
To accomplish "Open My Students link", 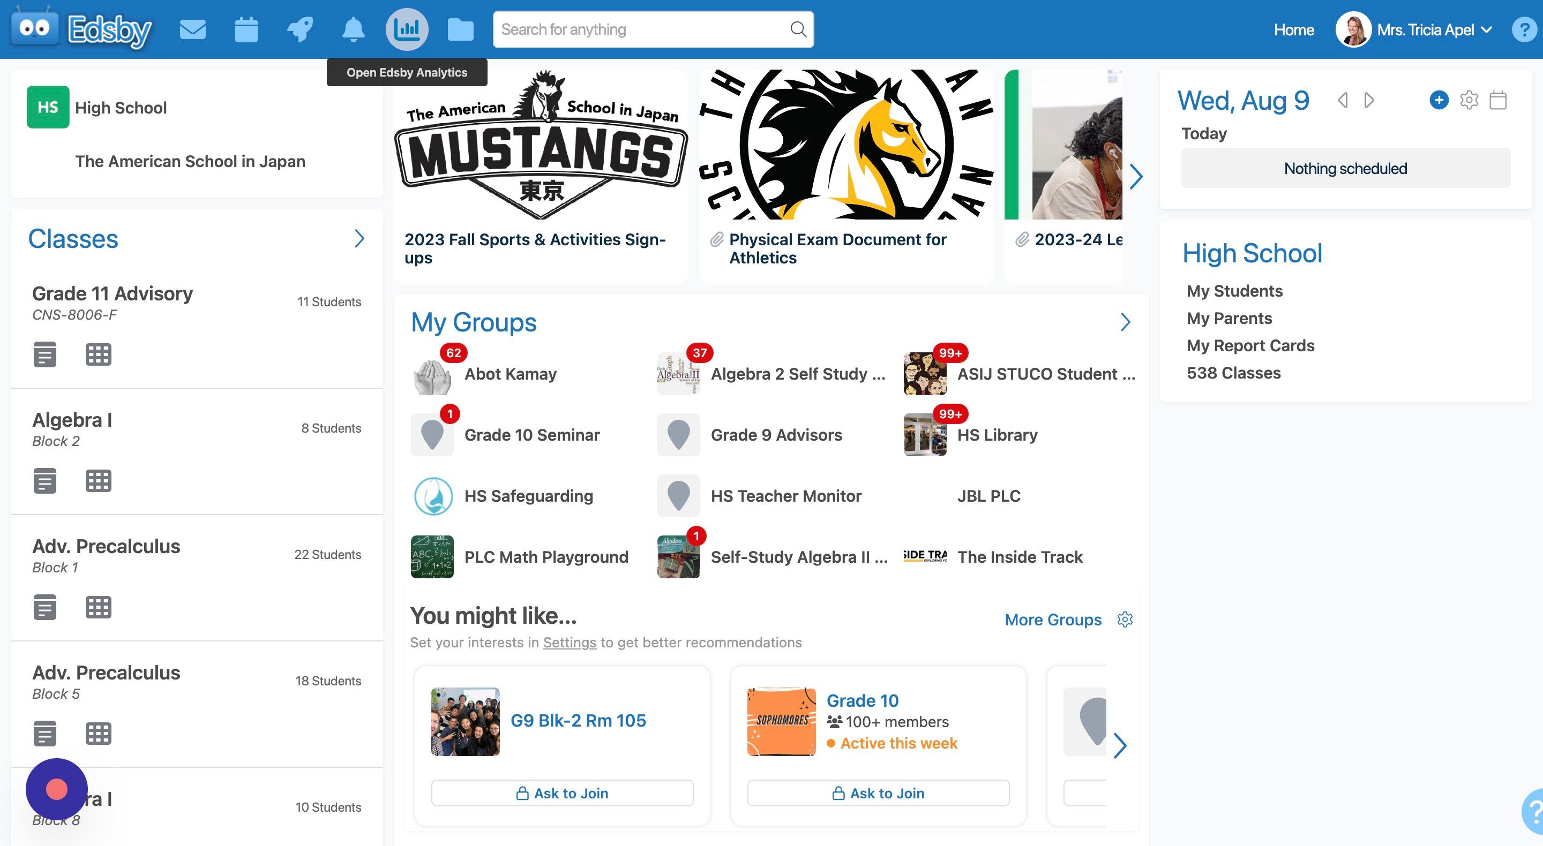I will click(1234, 291).
